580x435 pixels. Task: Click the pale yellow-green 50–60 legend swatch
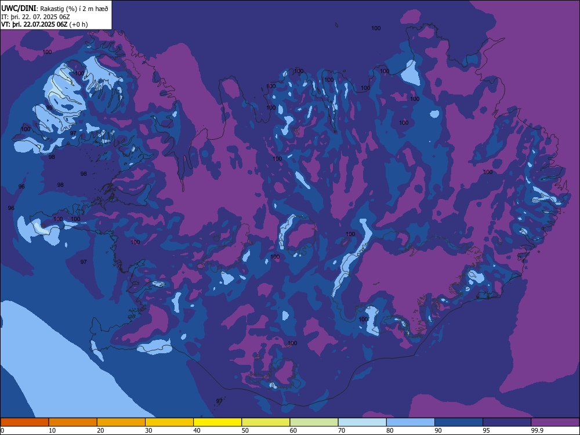point(266,422)
